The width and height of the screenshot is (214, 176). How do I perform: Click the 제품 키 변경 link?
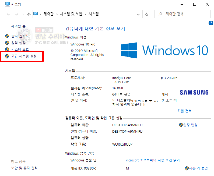click(198, 168)
